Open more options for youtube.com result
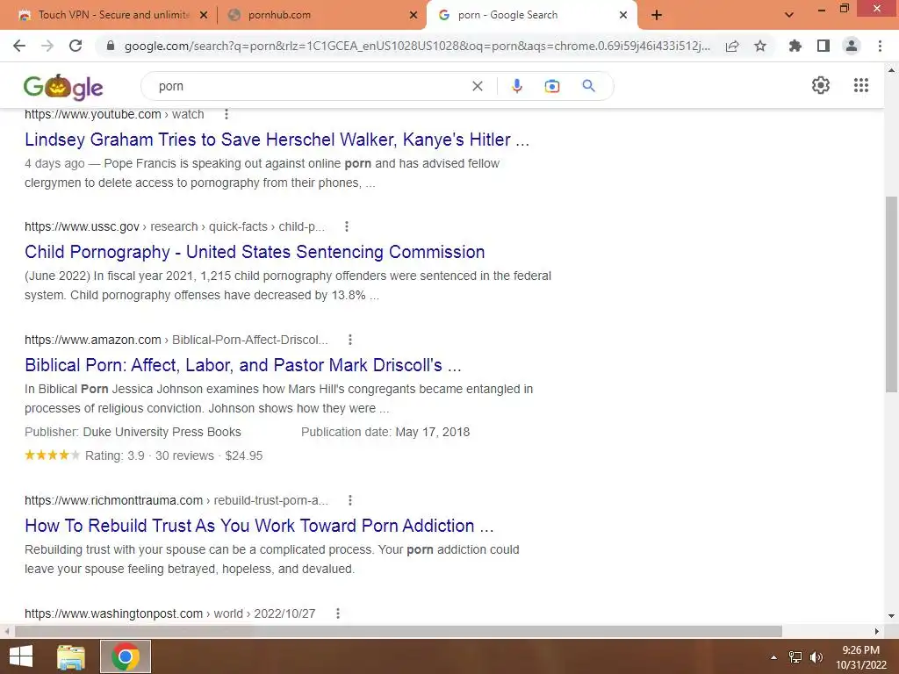Viewport: 899px width, 674px height. pos(227,114)
